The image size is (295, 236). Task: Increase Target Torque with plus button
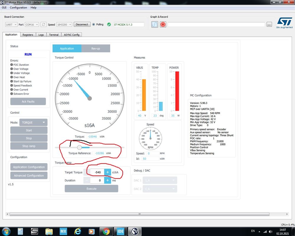(107, 172)
